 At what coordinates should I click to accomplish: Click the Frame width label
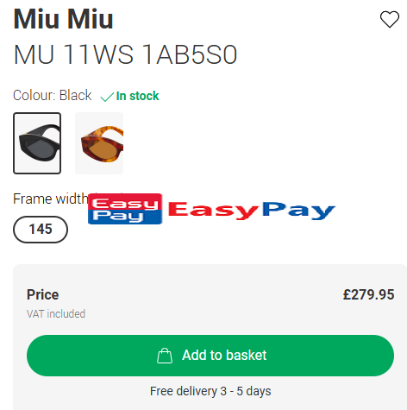point(51,199)
